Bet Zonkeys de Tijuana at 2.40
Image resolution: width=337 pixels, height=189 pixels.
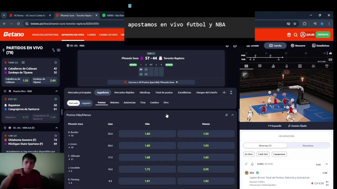pos(44,81)
